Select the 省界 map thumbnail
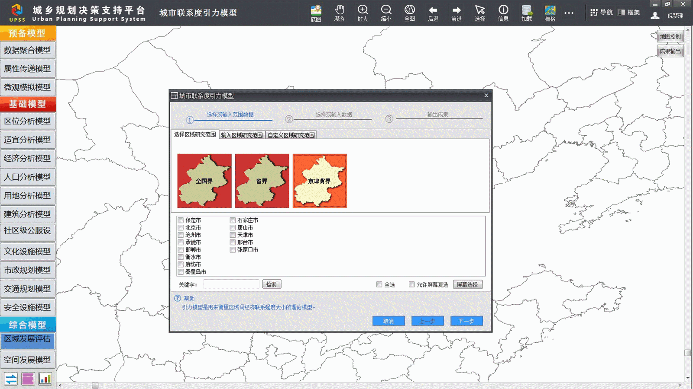This screenshot has width=693, height=389. click(x=262, y=181)
